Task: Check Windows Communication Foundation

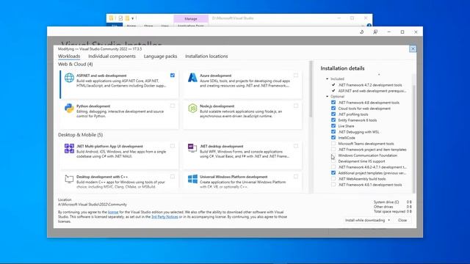Action: click(x=333, y=155)
